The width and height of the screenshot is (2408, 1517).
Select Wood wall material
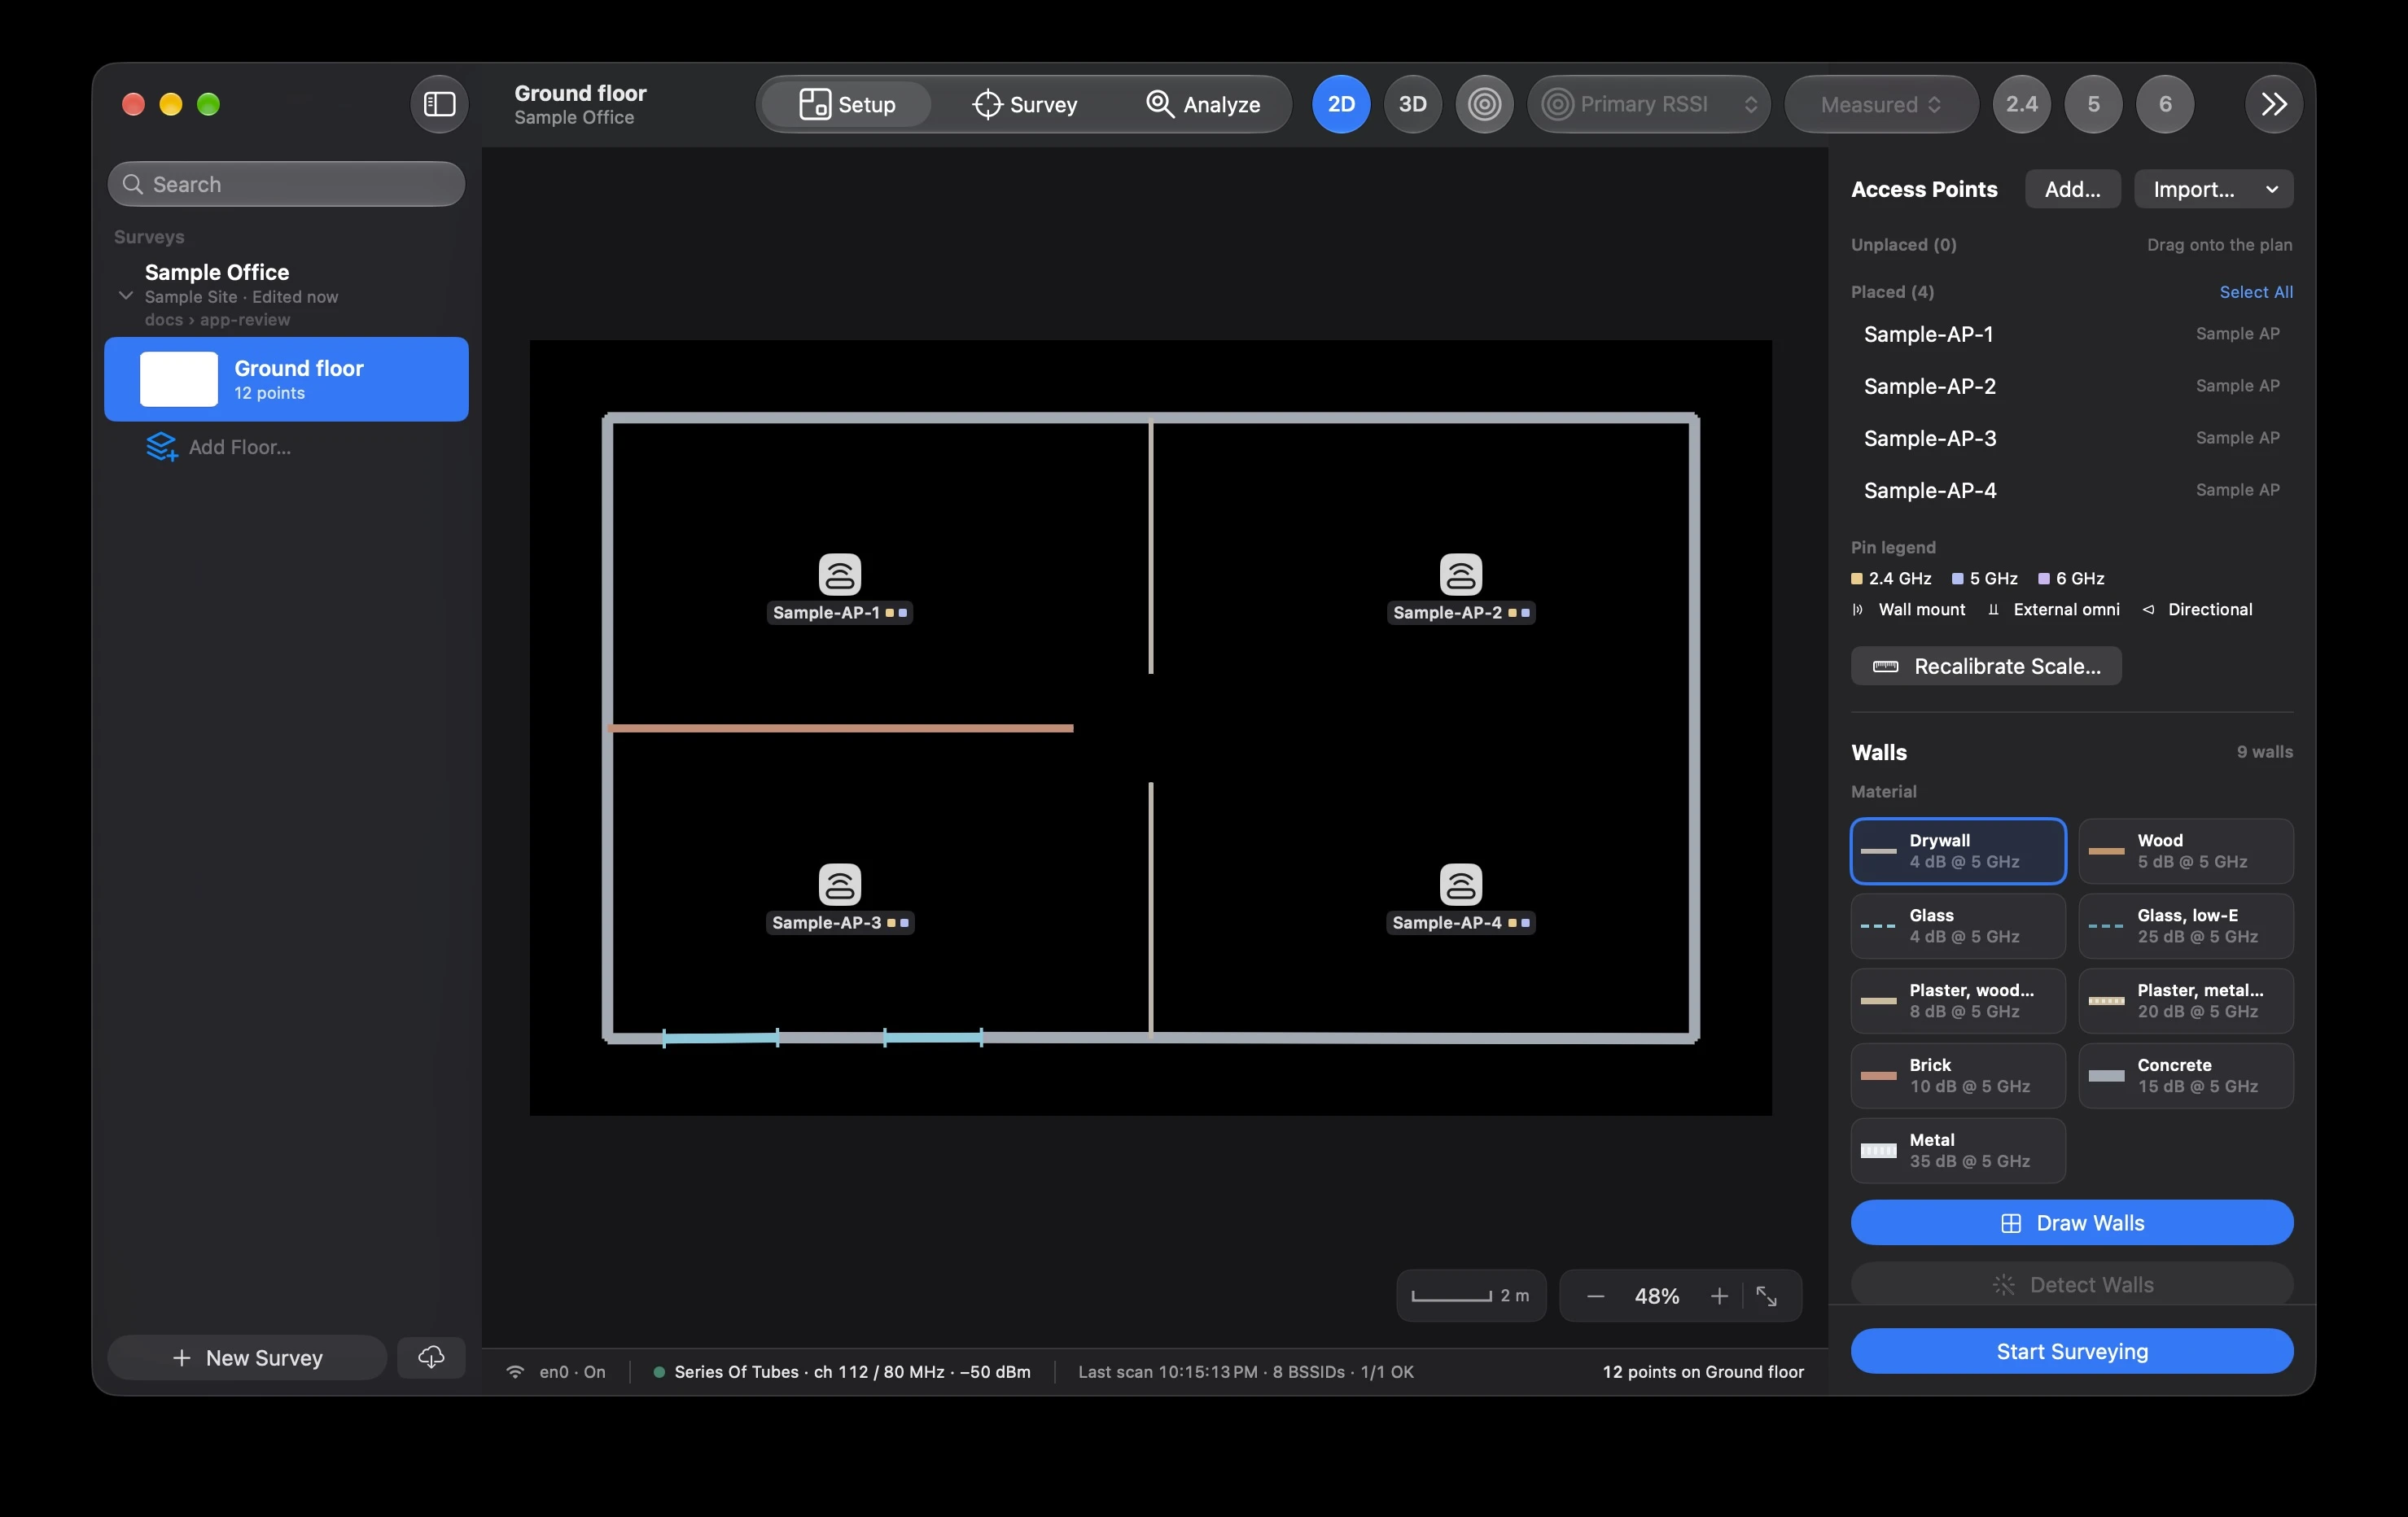coord(2186,851)
